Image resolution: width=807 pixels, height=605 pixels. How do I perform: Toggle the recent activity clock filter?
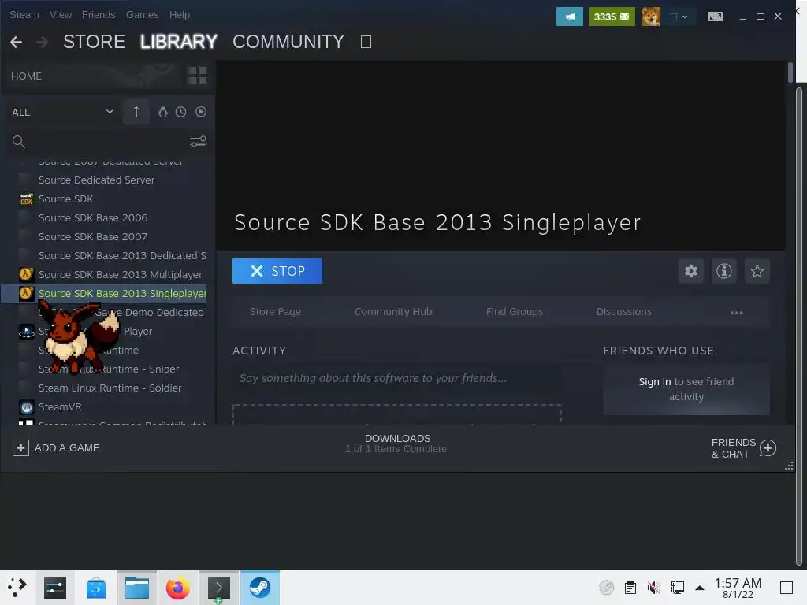pos(180,112)
